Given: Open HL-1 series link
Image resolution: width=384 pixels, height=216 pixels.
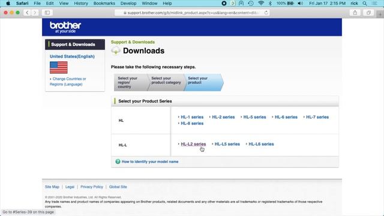Looking at the screenshot, I should click(x=192, y=117).
